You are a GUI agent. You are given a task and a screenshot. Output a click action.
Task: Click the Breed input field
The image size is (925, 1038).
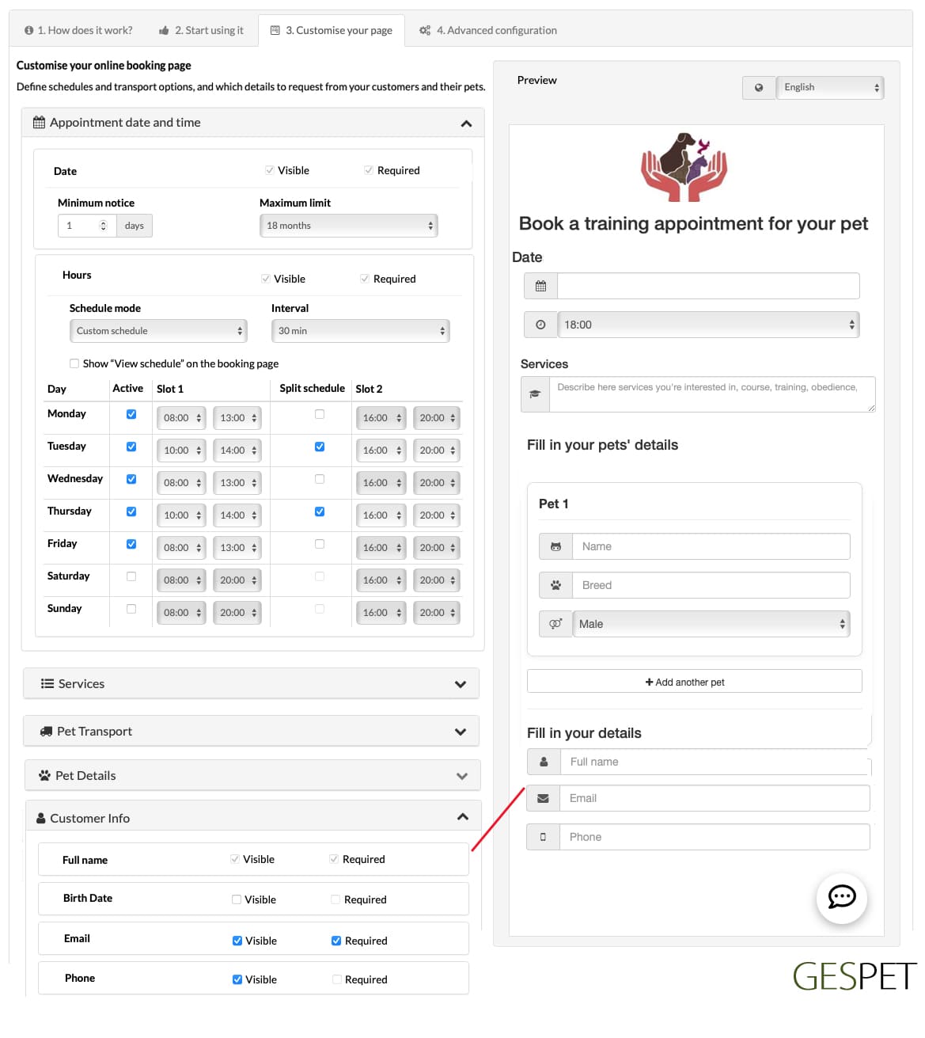tap(711, 585)
